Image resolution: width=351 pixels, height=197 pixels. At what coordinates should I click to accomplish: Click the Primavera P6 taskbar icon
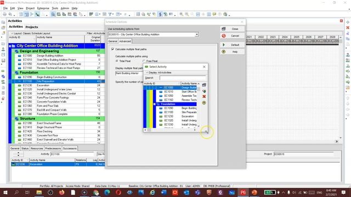pyautogui.click(x=243, y=192)
